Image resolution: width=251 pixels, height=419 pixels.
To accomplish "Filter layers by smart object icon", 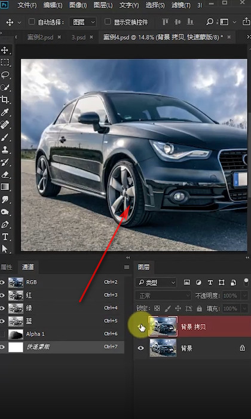I will click(x=233, y=282).
